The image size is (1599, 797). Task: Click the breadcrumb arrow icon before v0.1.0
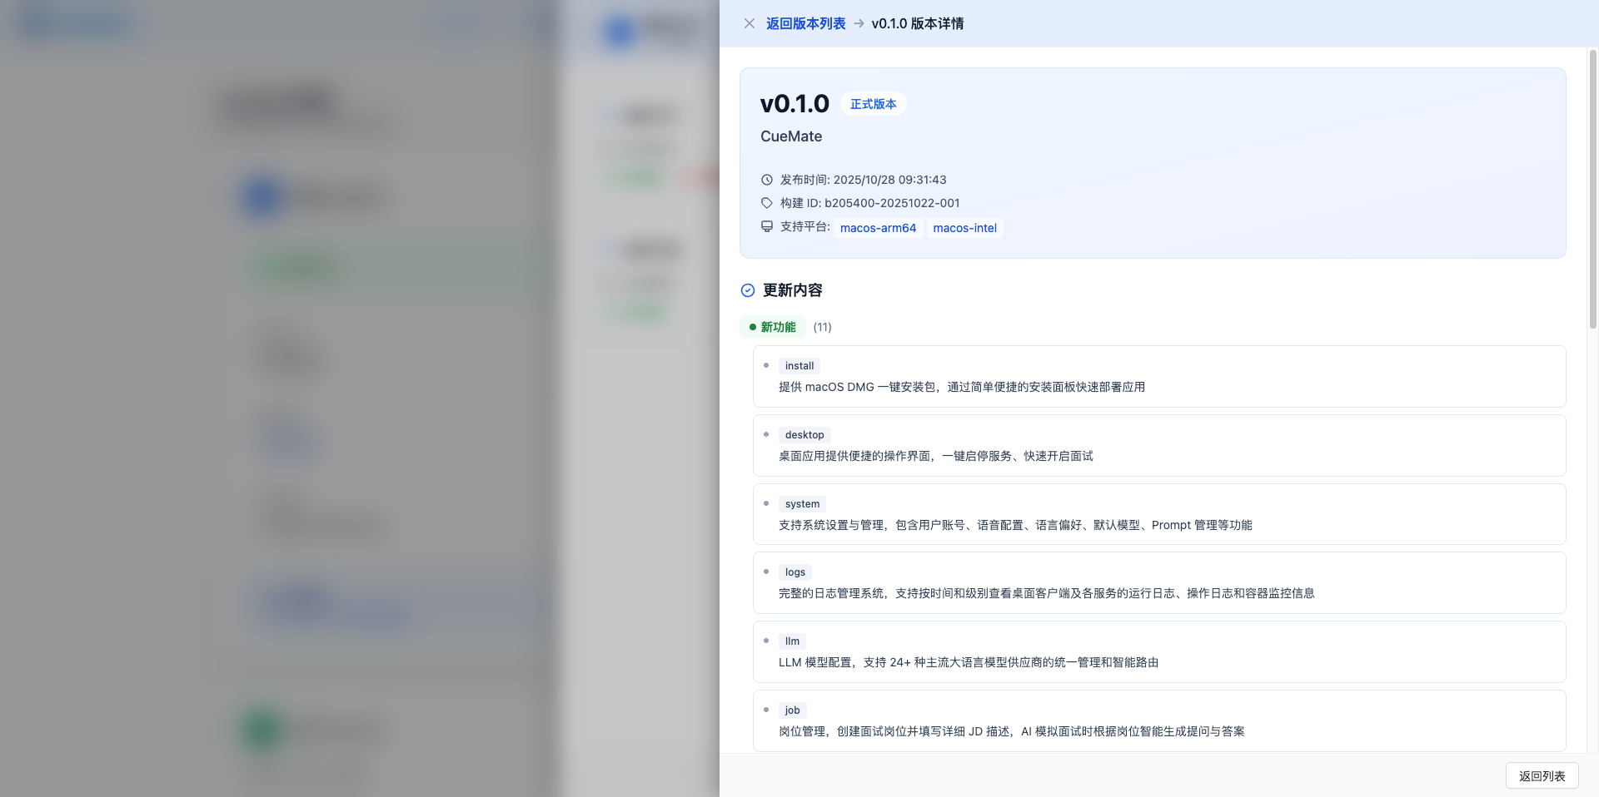[859, 23]
